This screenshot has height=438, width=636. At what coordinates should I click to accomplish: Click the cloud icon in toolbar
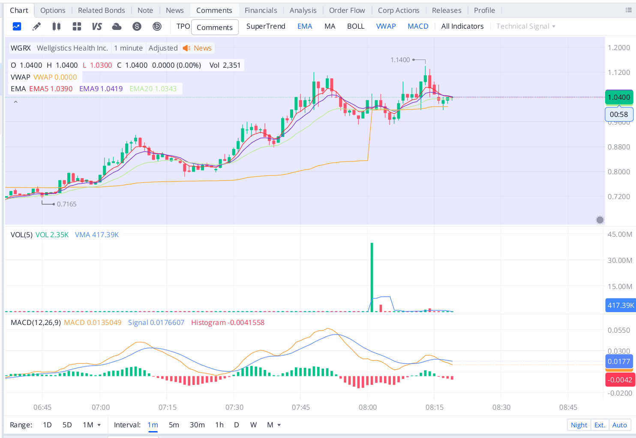(x=117, y=27)
